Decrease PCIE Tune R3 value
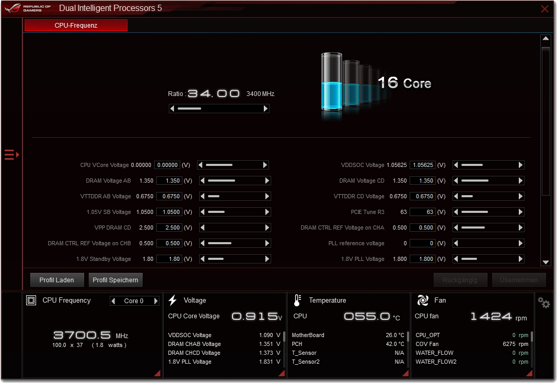557x383 pixels. pos(456,212)
